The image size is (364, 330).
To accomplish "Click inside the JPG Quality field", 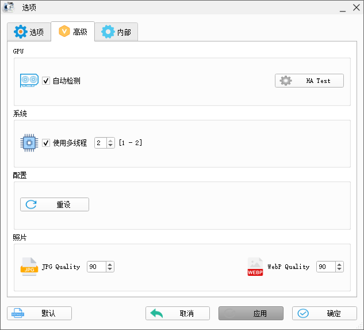I will point(95,267).
